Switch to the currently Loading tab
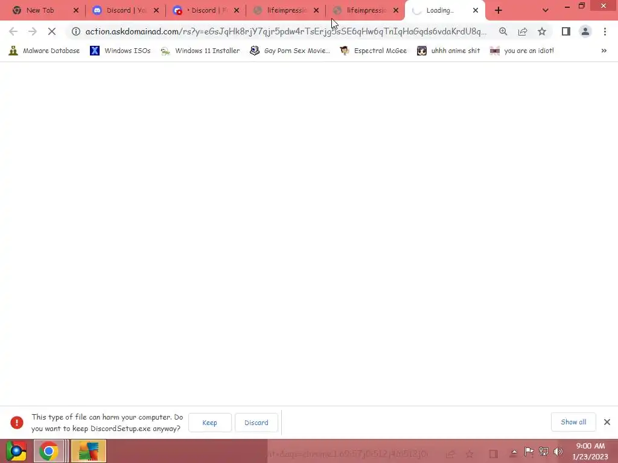Screen dimensions: 618x463 pyautogui.click(x=440, y=11)
